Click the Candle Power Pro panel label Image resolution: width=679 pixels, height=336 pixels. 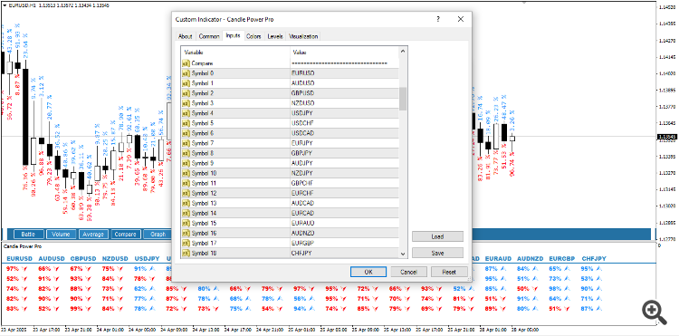[23, 246]
